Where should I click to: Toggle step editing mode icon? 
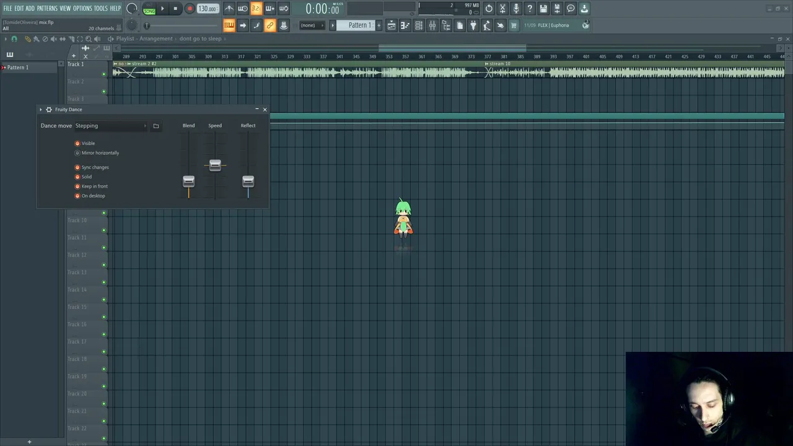pos(256,25)
